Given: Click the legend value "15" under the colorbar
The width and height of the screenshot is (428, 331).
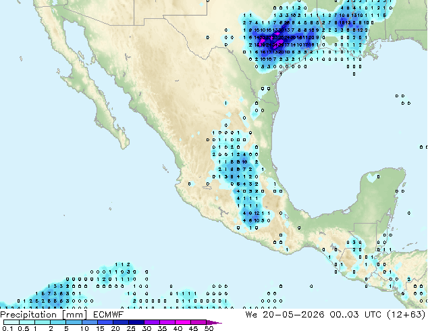Looking at the screenshot, I should point(100,328).
